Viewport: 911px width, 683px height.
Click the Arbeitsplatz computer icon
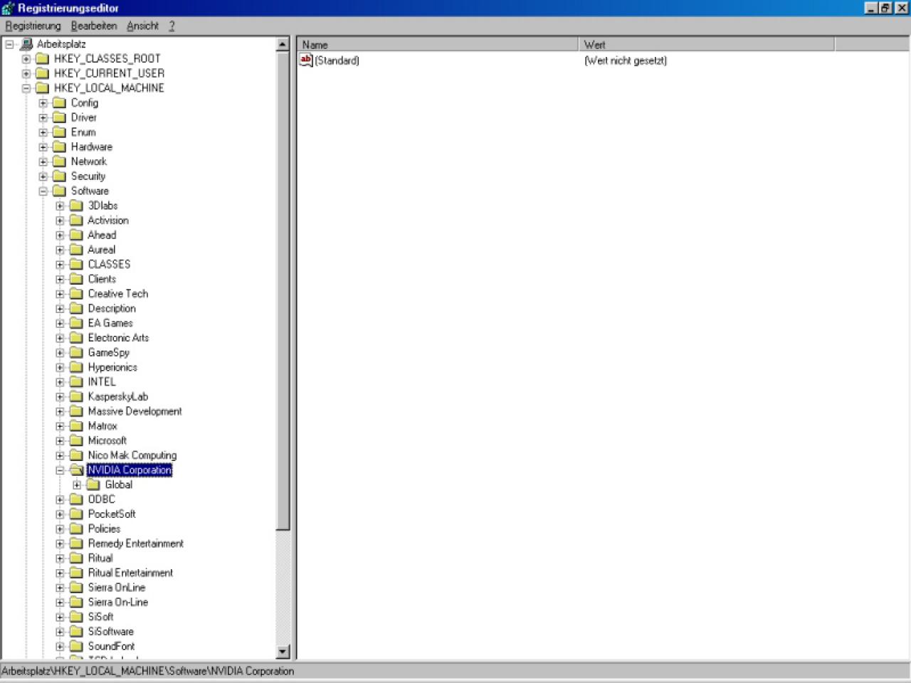27,44
